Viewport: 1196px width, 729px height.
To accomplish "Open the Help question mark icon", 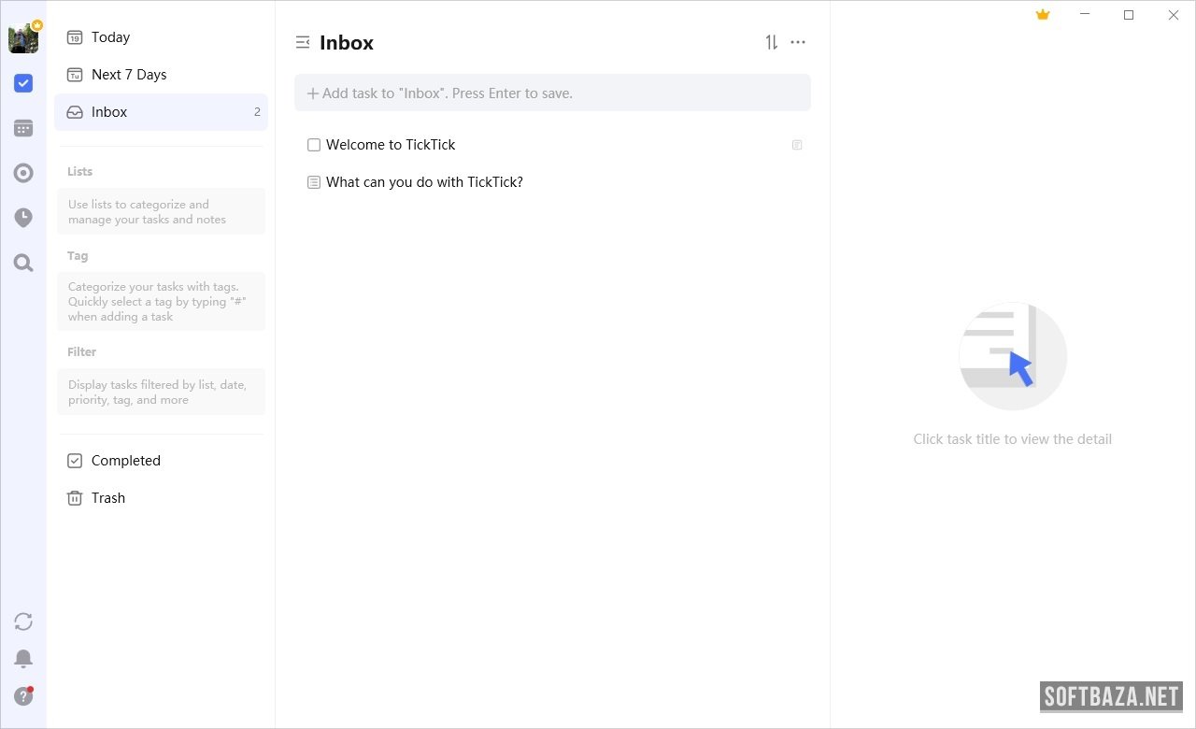I will [x=23, y=696].
